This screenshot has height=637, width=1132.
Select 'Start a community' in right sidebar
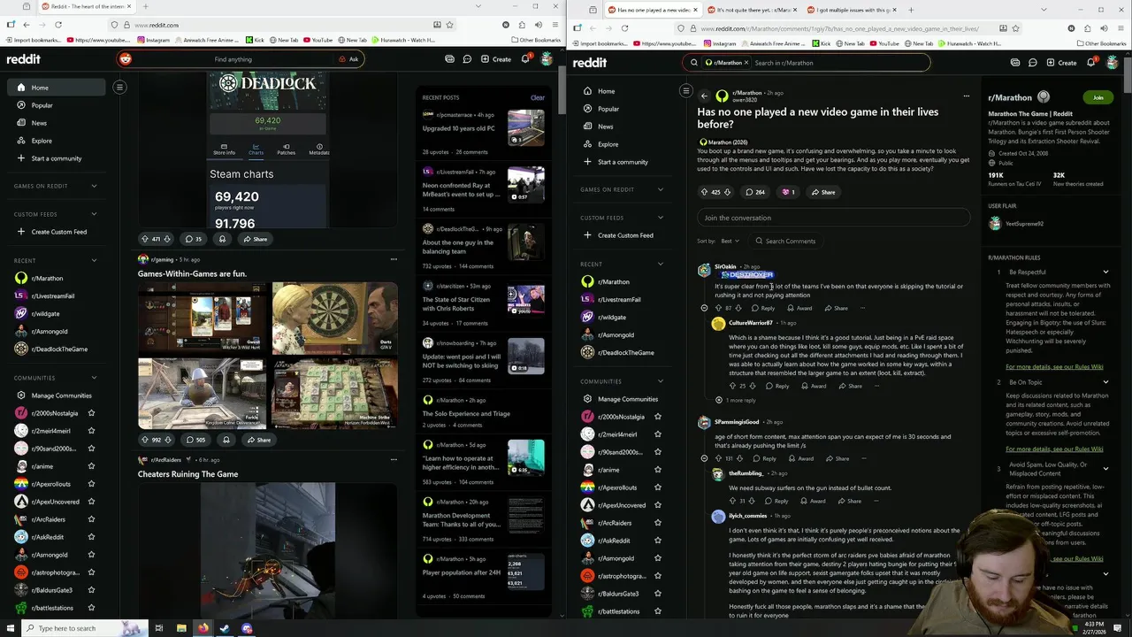coord(623,162)
